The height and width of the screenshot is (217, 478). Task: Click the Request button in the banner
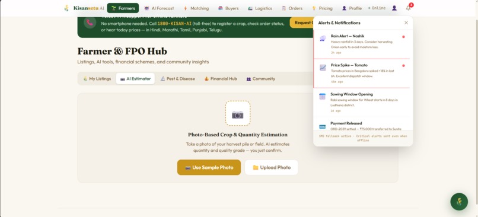click(x=301, y=23)
